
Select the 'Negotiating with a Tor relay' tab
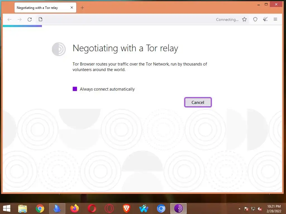pos(45,8)
